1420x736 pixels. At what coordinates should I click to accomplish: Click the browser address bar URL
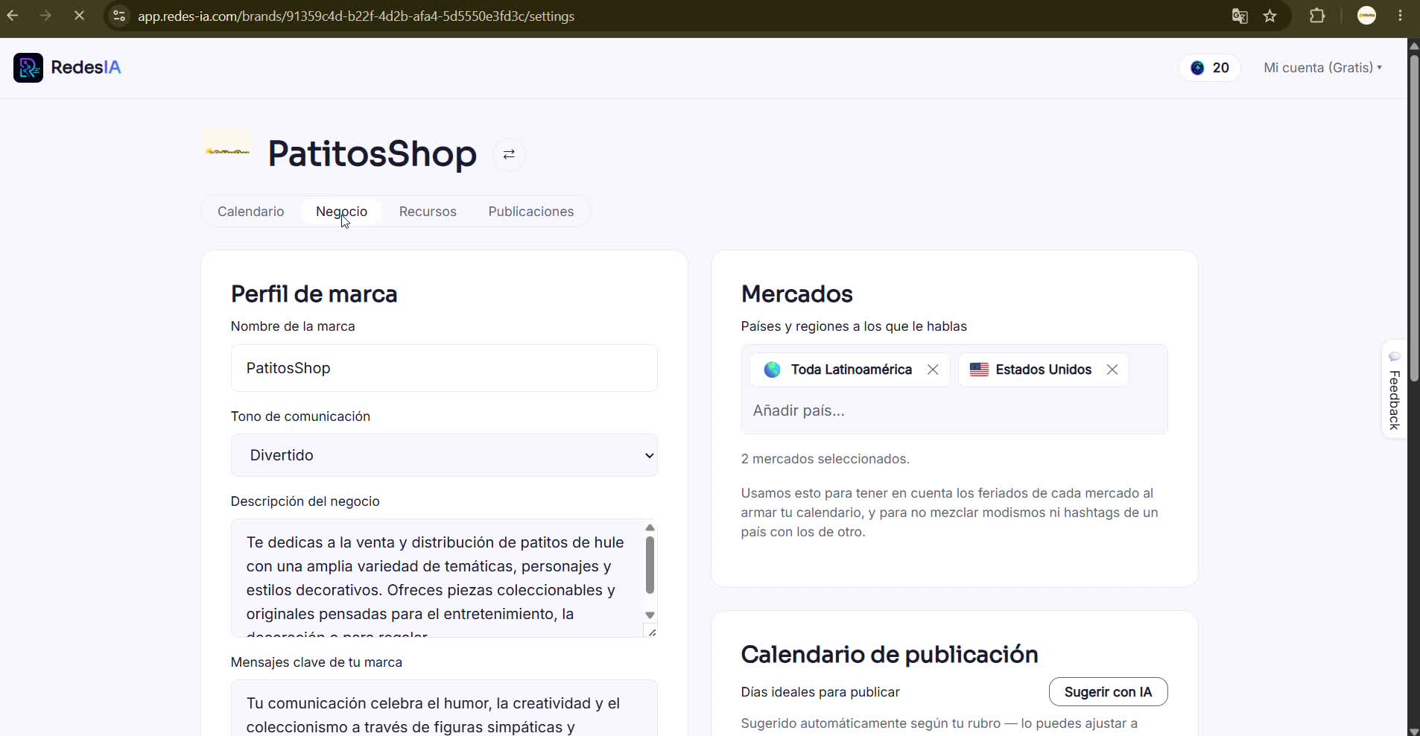click(356, 16)
